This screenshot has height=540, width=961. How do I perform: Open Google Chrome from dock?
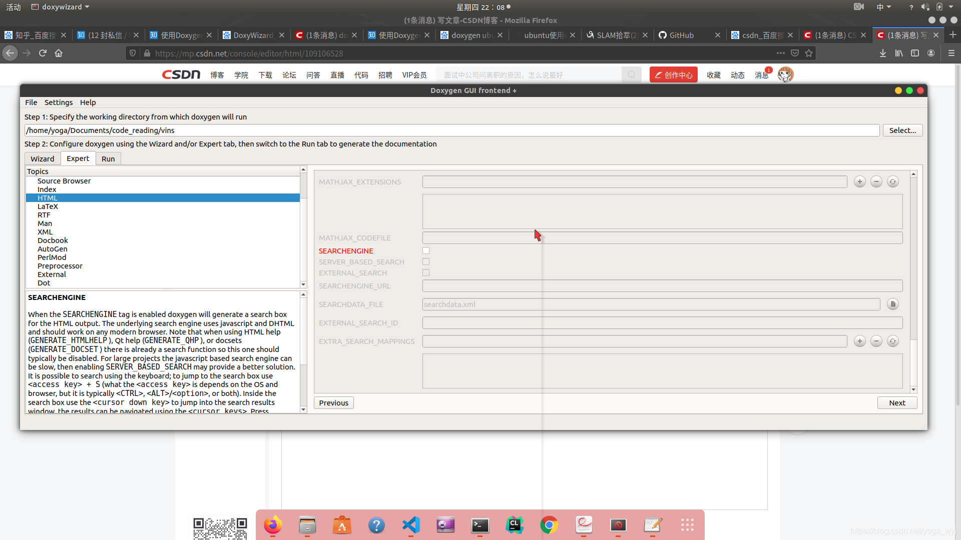click(549, 525)
